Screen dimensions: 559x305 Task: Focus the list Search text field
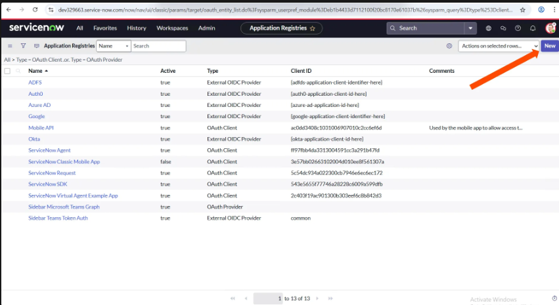click(158, 46)
